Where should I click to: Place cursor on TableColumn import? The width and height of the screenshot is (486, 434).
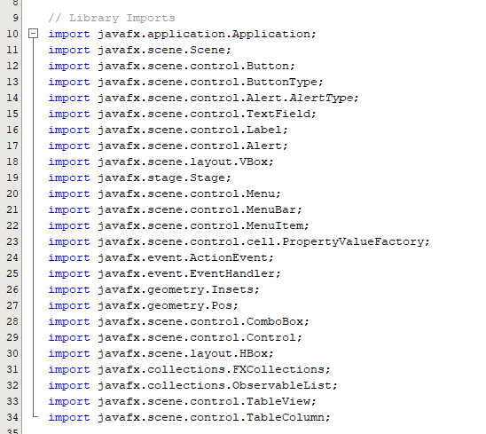point(190,417)
